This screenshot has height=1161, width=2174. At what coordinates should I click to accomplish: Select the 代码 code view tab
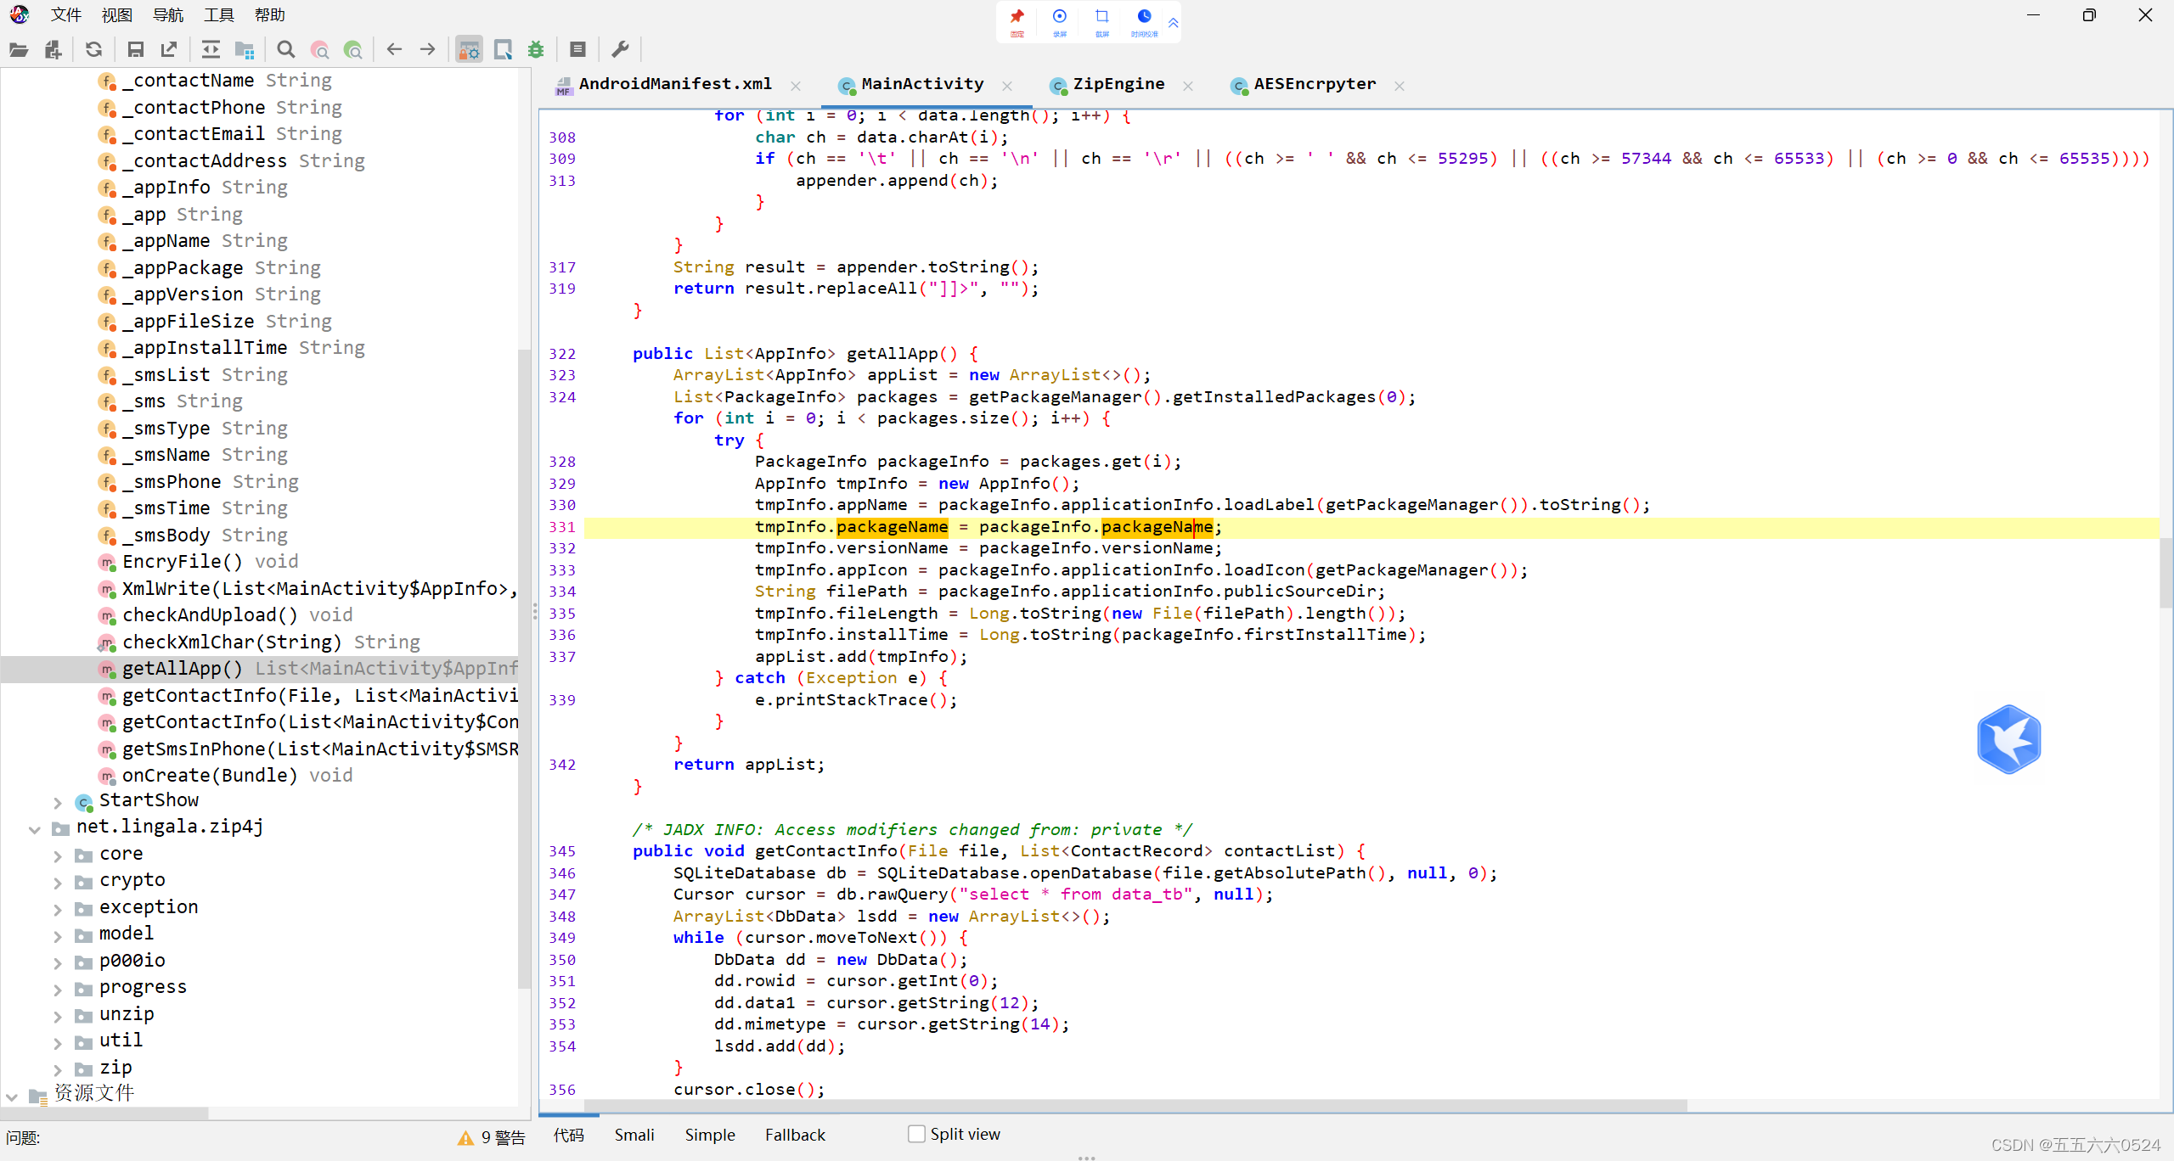coord(569,1135)
